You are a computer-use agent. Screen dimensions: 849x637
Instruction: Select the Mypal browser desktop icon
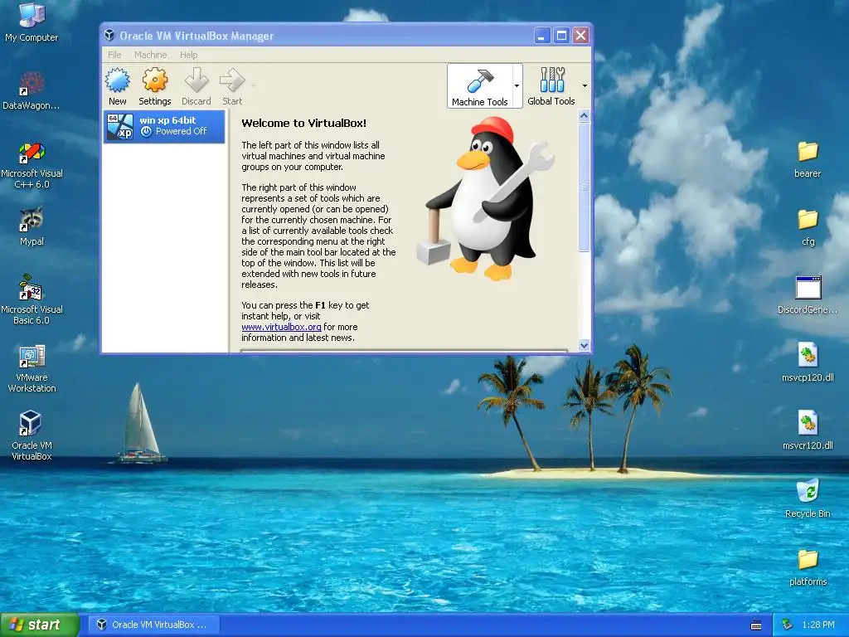32,227
